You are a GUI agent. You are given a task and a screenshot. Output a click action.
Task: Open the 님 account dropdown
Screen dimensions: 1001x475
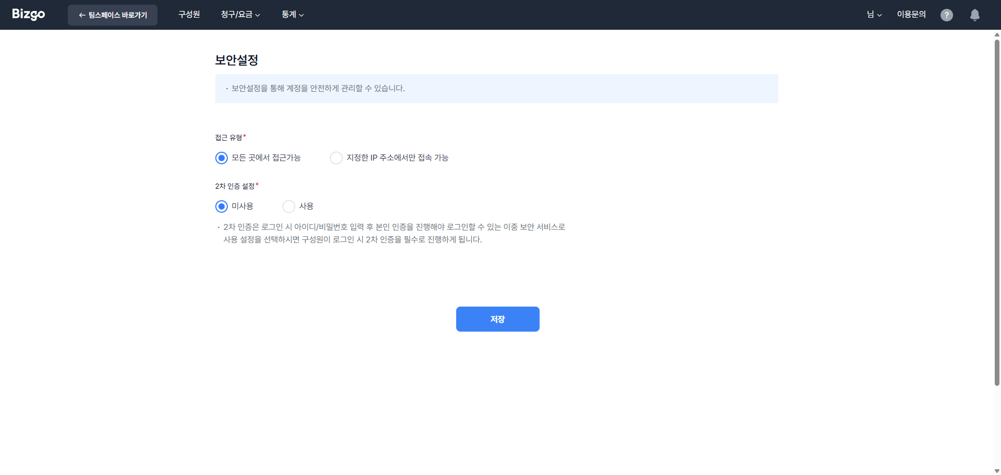click(874, 14)
